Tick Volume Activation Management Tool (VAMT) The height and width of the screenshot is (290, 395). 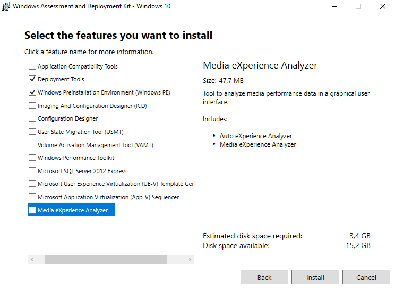(32, 145)
